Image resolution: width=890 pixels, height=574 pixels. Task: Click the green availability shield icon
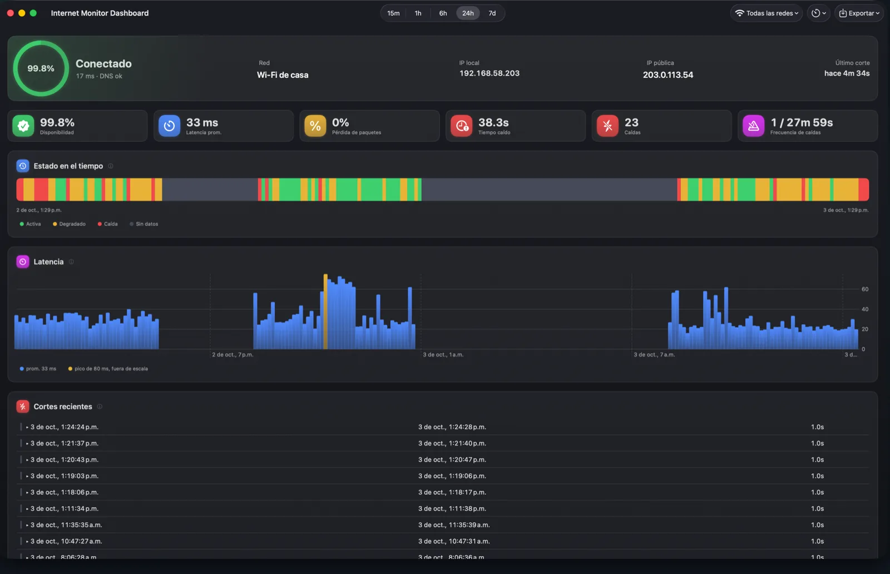click(23, 126)
